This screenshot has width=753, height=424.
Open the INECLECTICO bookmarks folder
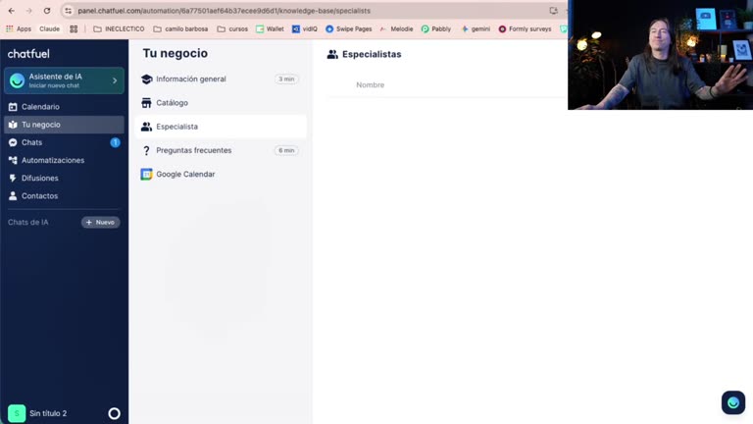click(x=119, y=28)
